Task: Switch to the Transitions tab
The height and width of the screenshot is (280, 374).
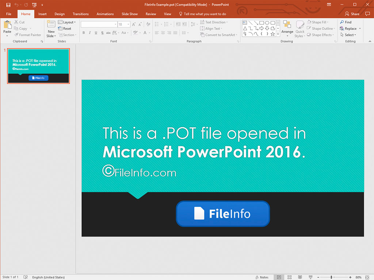Action: point(81,14)
